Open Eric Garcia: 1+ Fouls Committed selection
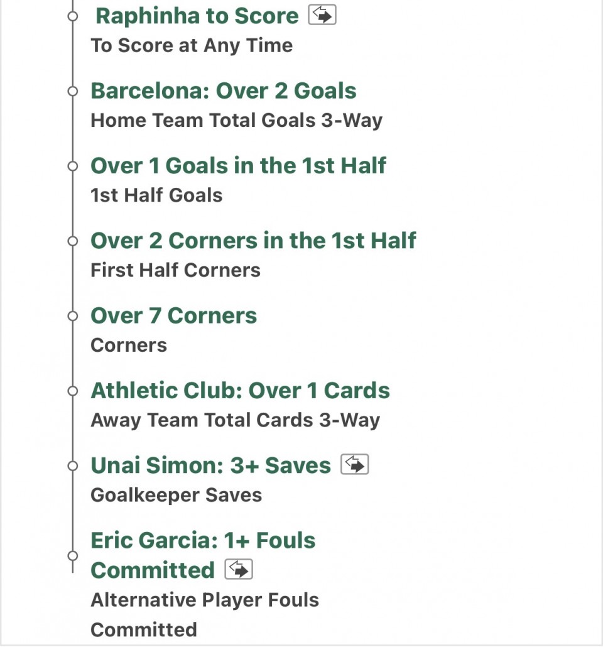 (x=203, y=555)
